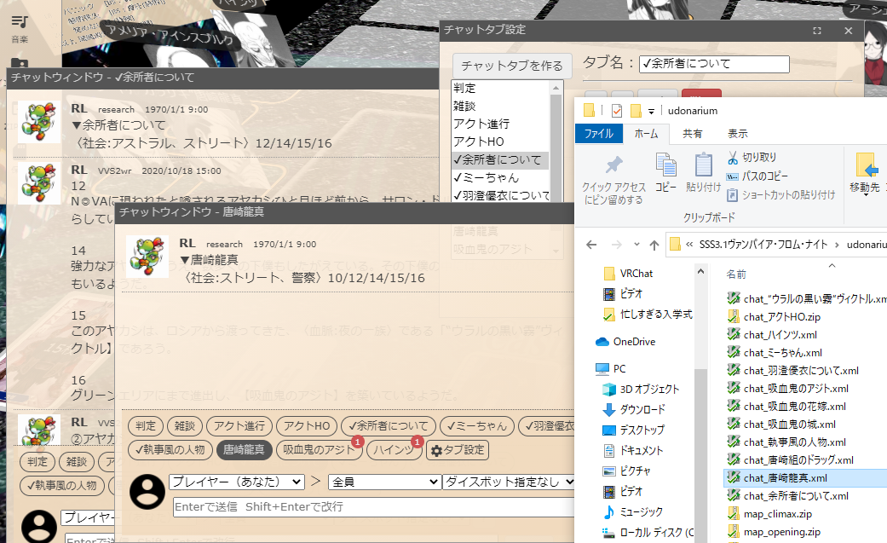Close the チャットタブ設定 panel
This screenshot has height=543, width=887.
coord(848,31)
